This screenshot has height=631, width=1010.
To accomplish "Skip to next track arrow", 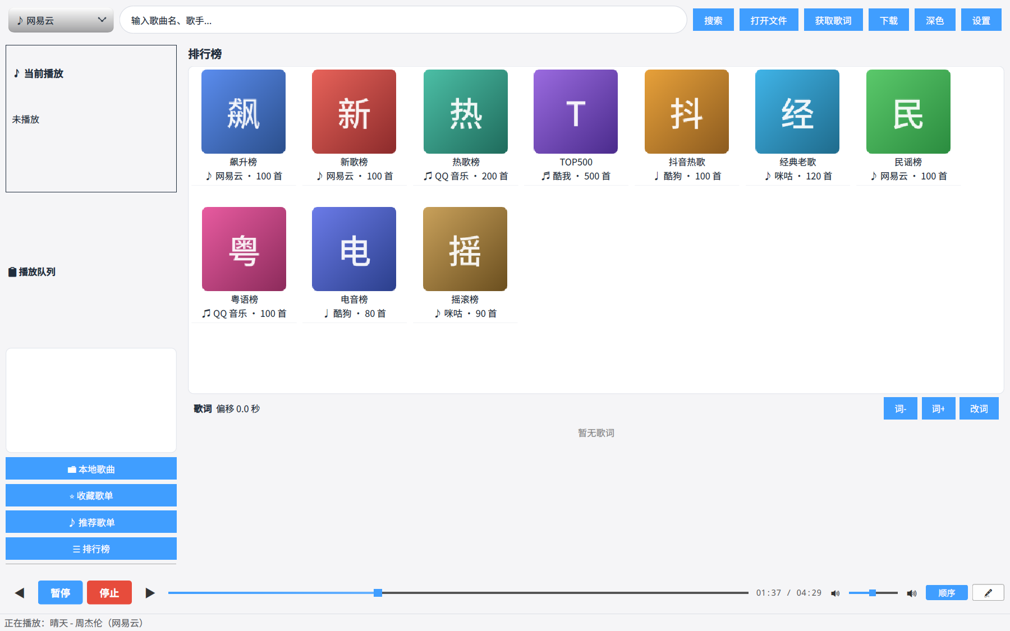I will click(x=150, y=593).
